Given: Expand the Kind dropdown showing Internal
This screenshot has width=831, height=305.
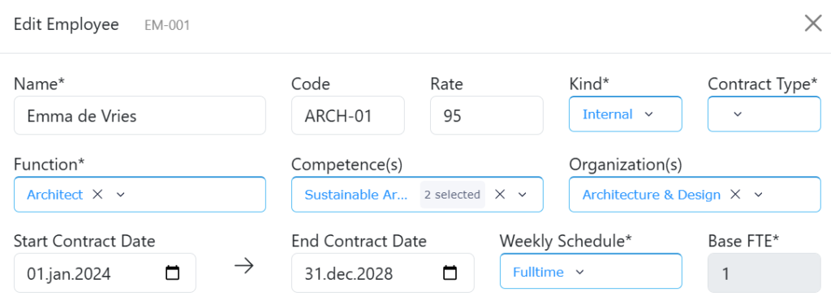Looking at the screenshot, I should point(626,114).
